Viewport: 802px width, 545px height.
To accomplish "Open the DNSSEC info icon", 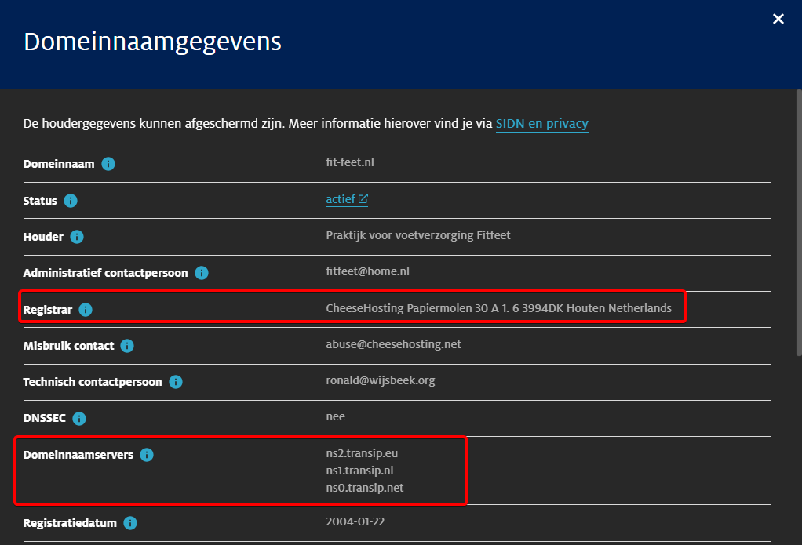I will (79, 419).
